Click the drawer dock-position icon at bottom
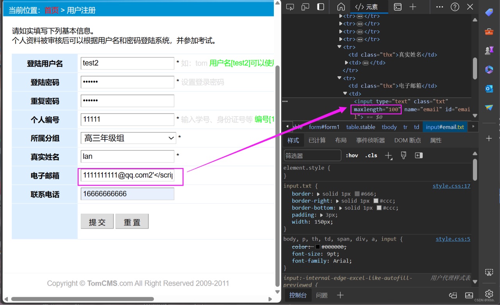This screenshot has width=500, height=305. coord(453,295)
